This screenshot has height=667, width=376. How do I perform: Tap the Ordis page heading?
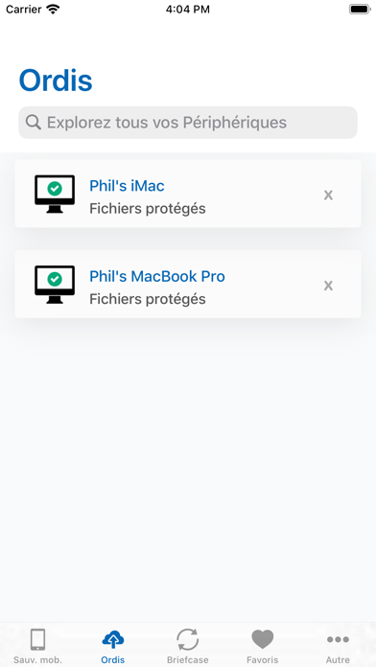pyautogui.click(x=56, y=80)
